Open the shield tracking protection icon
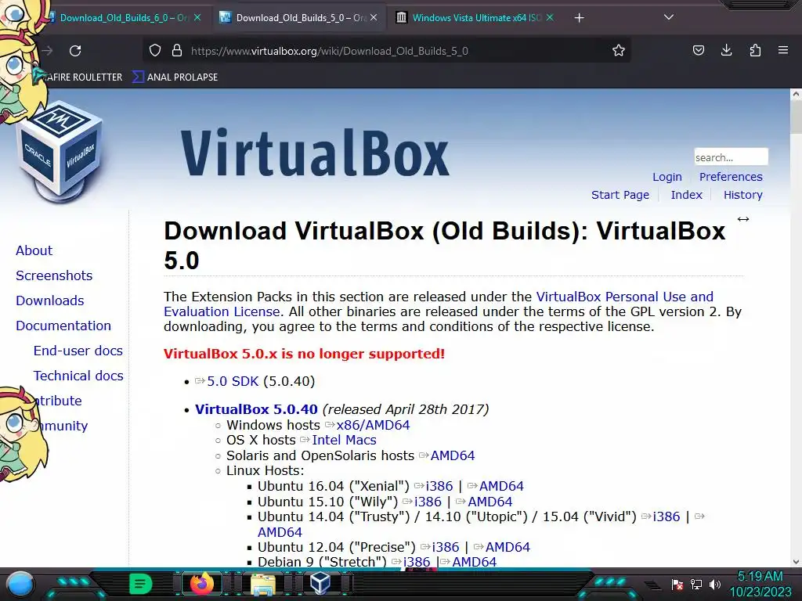The height and width of the screenshot is (601, 802). [x=155, y=50]
